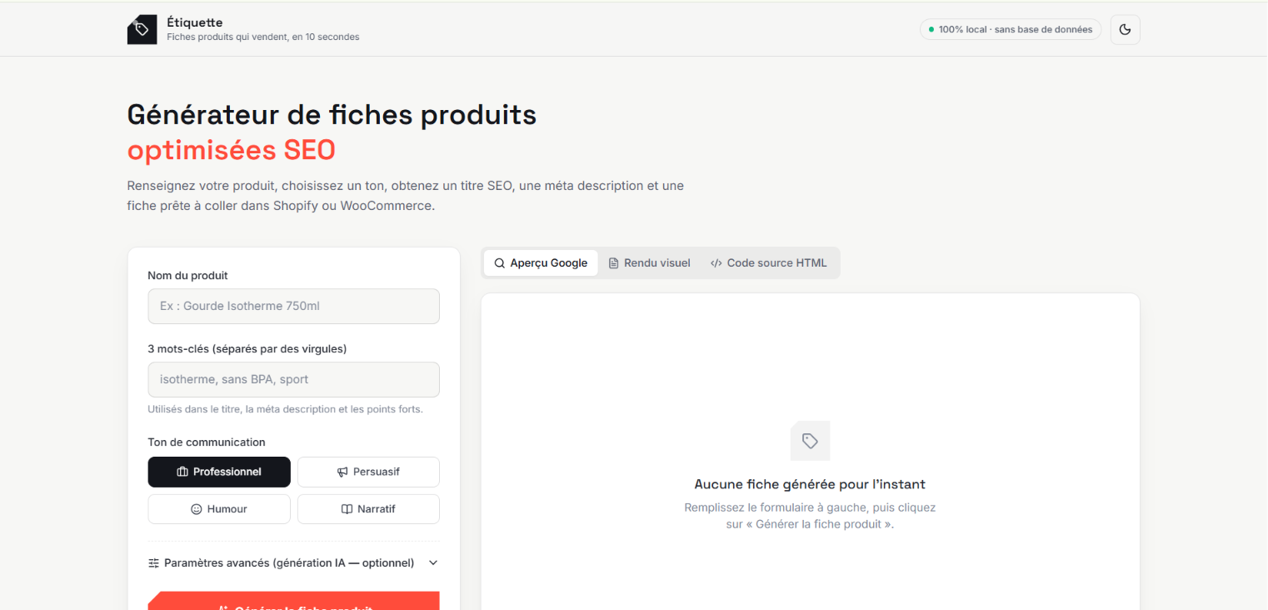Select the Professionnel tone option
Image resolution: width=1268 pixels, height=610 pixels.
coord(219,472)
